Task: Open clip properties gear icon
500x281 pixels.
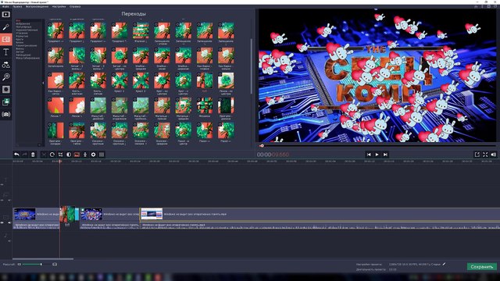Action: [93, 155]
